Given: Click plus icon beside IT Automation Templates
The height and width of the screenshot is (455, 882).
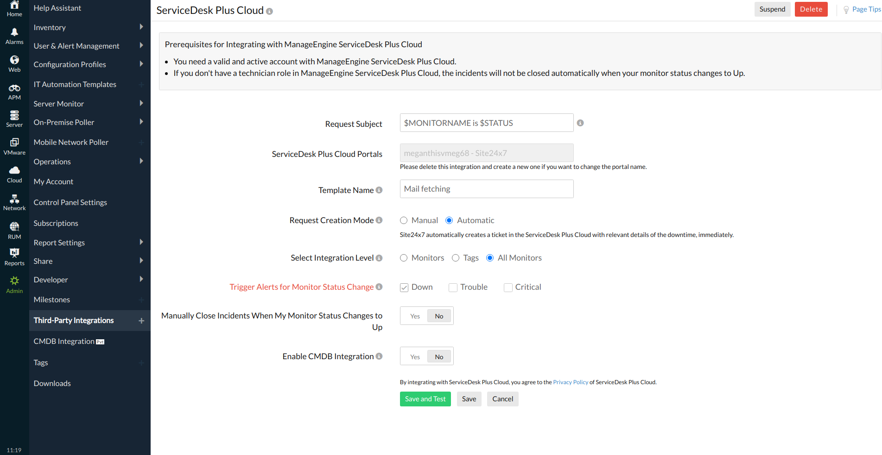Looking at the screenshot, I should [141, 85].
